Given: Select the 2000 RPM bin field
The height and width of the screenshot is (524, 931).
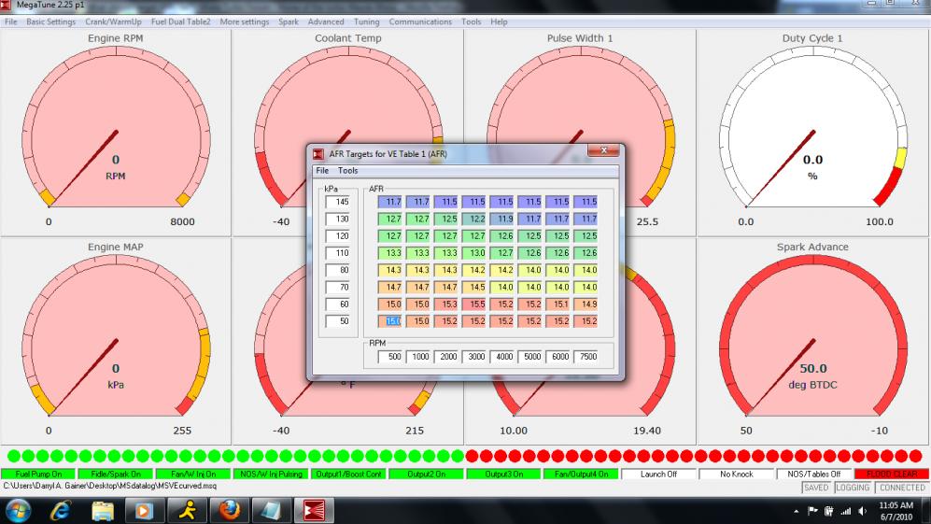Looking at the screenshot, I should 446,357.
